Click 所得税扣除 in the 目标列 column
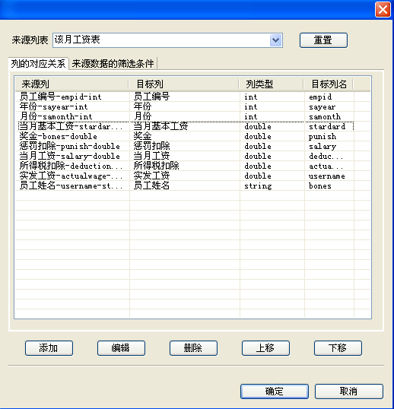394x409 pixels. 156,166
